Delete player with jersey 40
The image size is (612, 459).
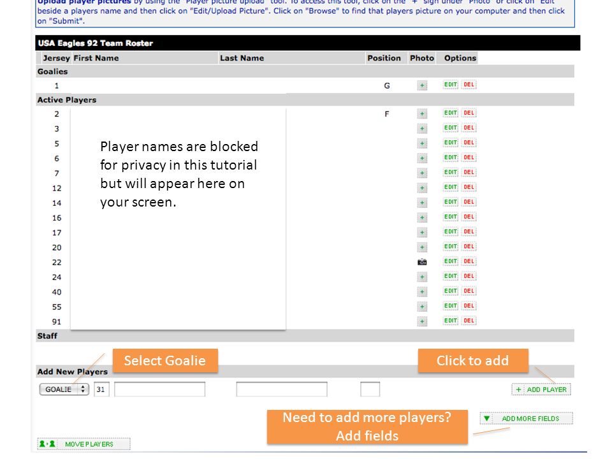[469, 291]
